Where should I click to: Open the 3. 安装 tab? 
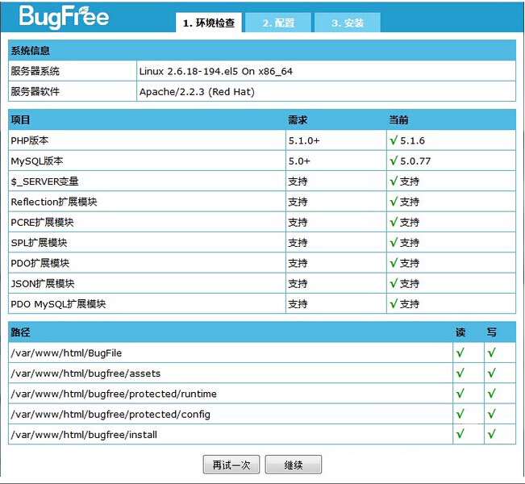click(x=348, y=23)
